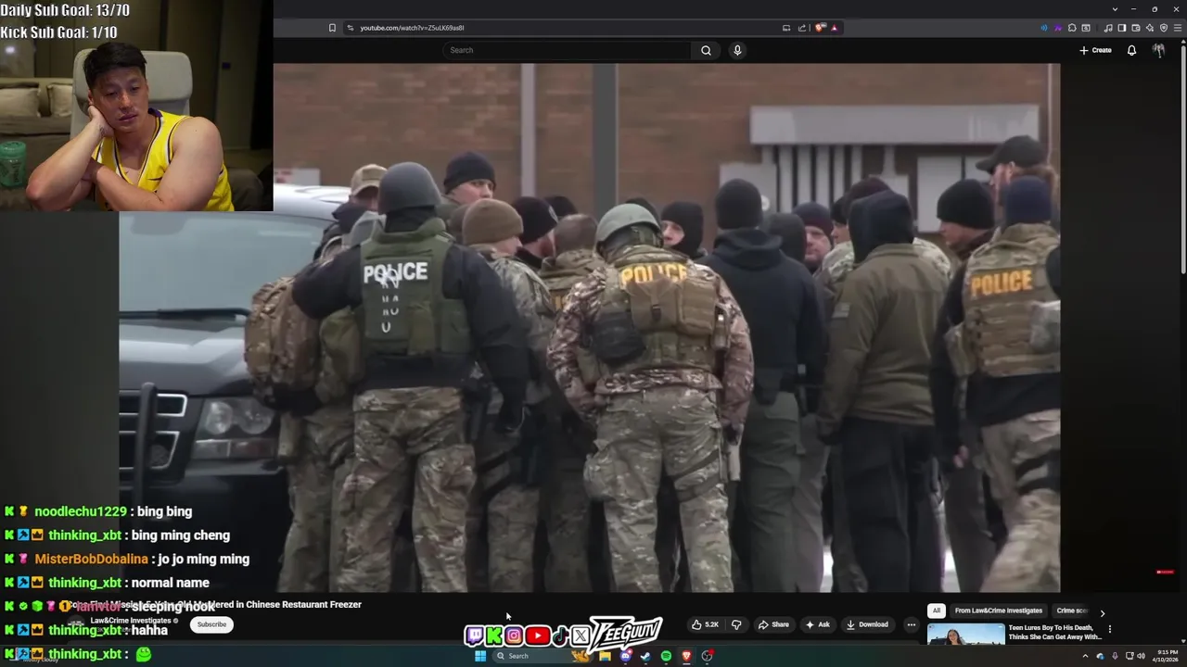The image size is (1187, 667).
Task: Show hidden system tray icons chevron
Action: 1085,656
